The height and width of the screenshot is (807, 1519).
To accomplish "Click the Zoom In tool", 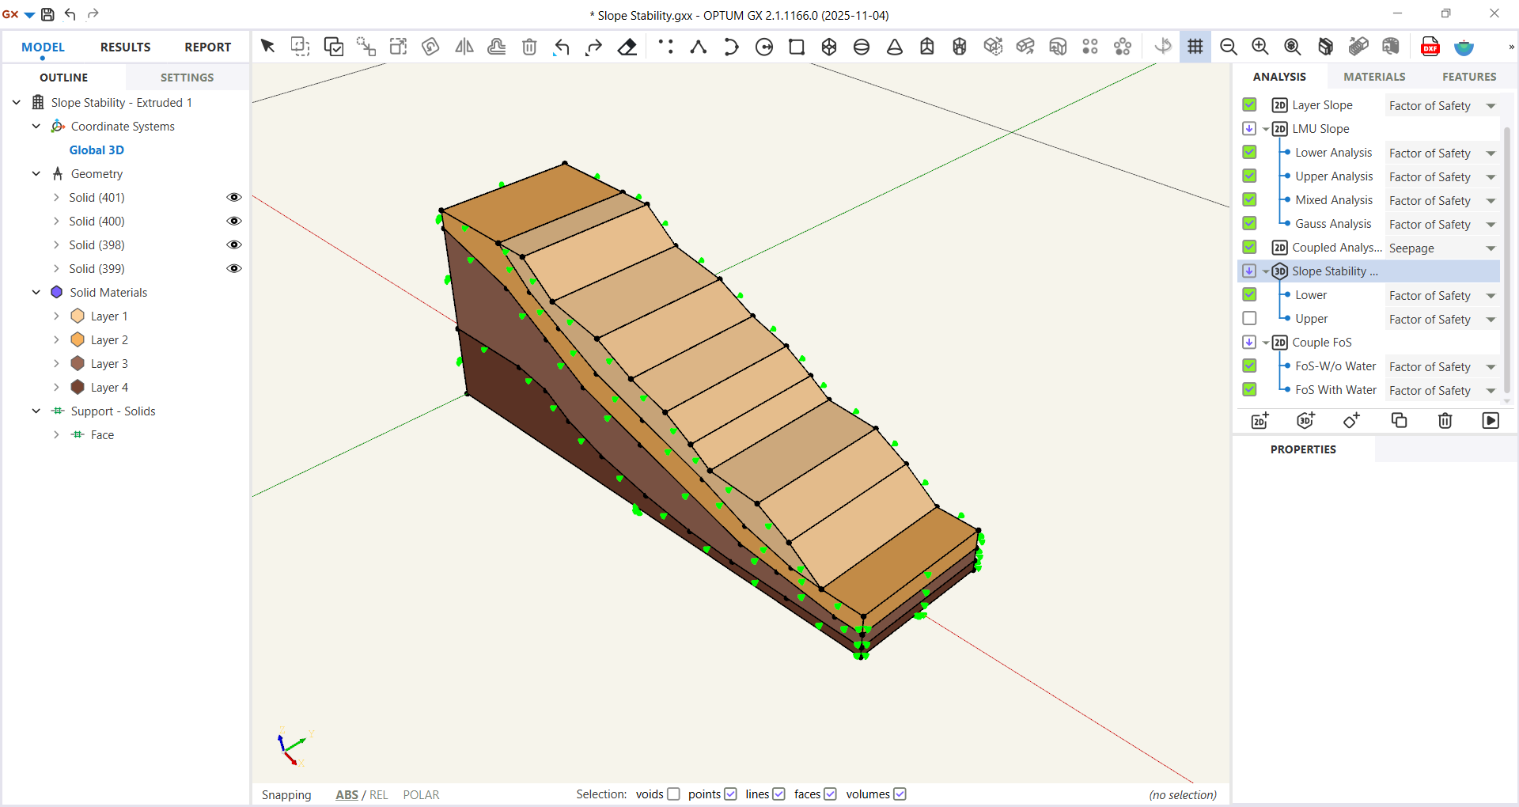I will [x=1260, y=47].
